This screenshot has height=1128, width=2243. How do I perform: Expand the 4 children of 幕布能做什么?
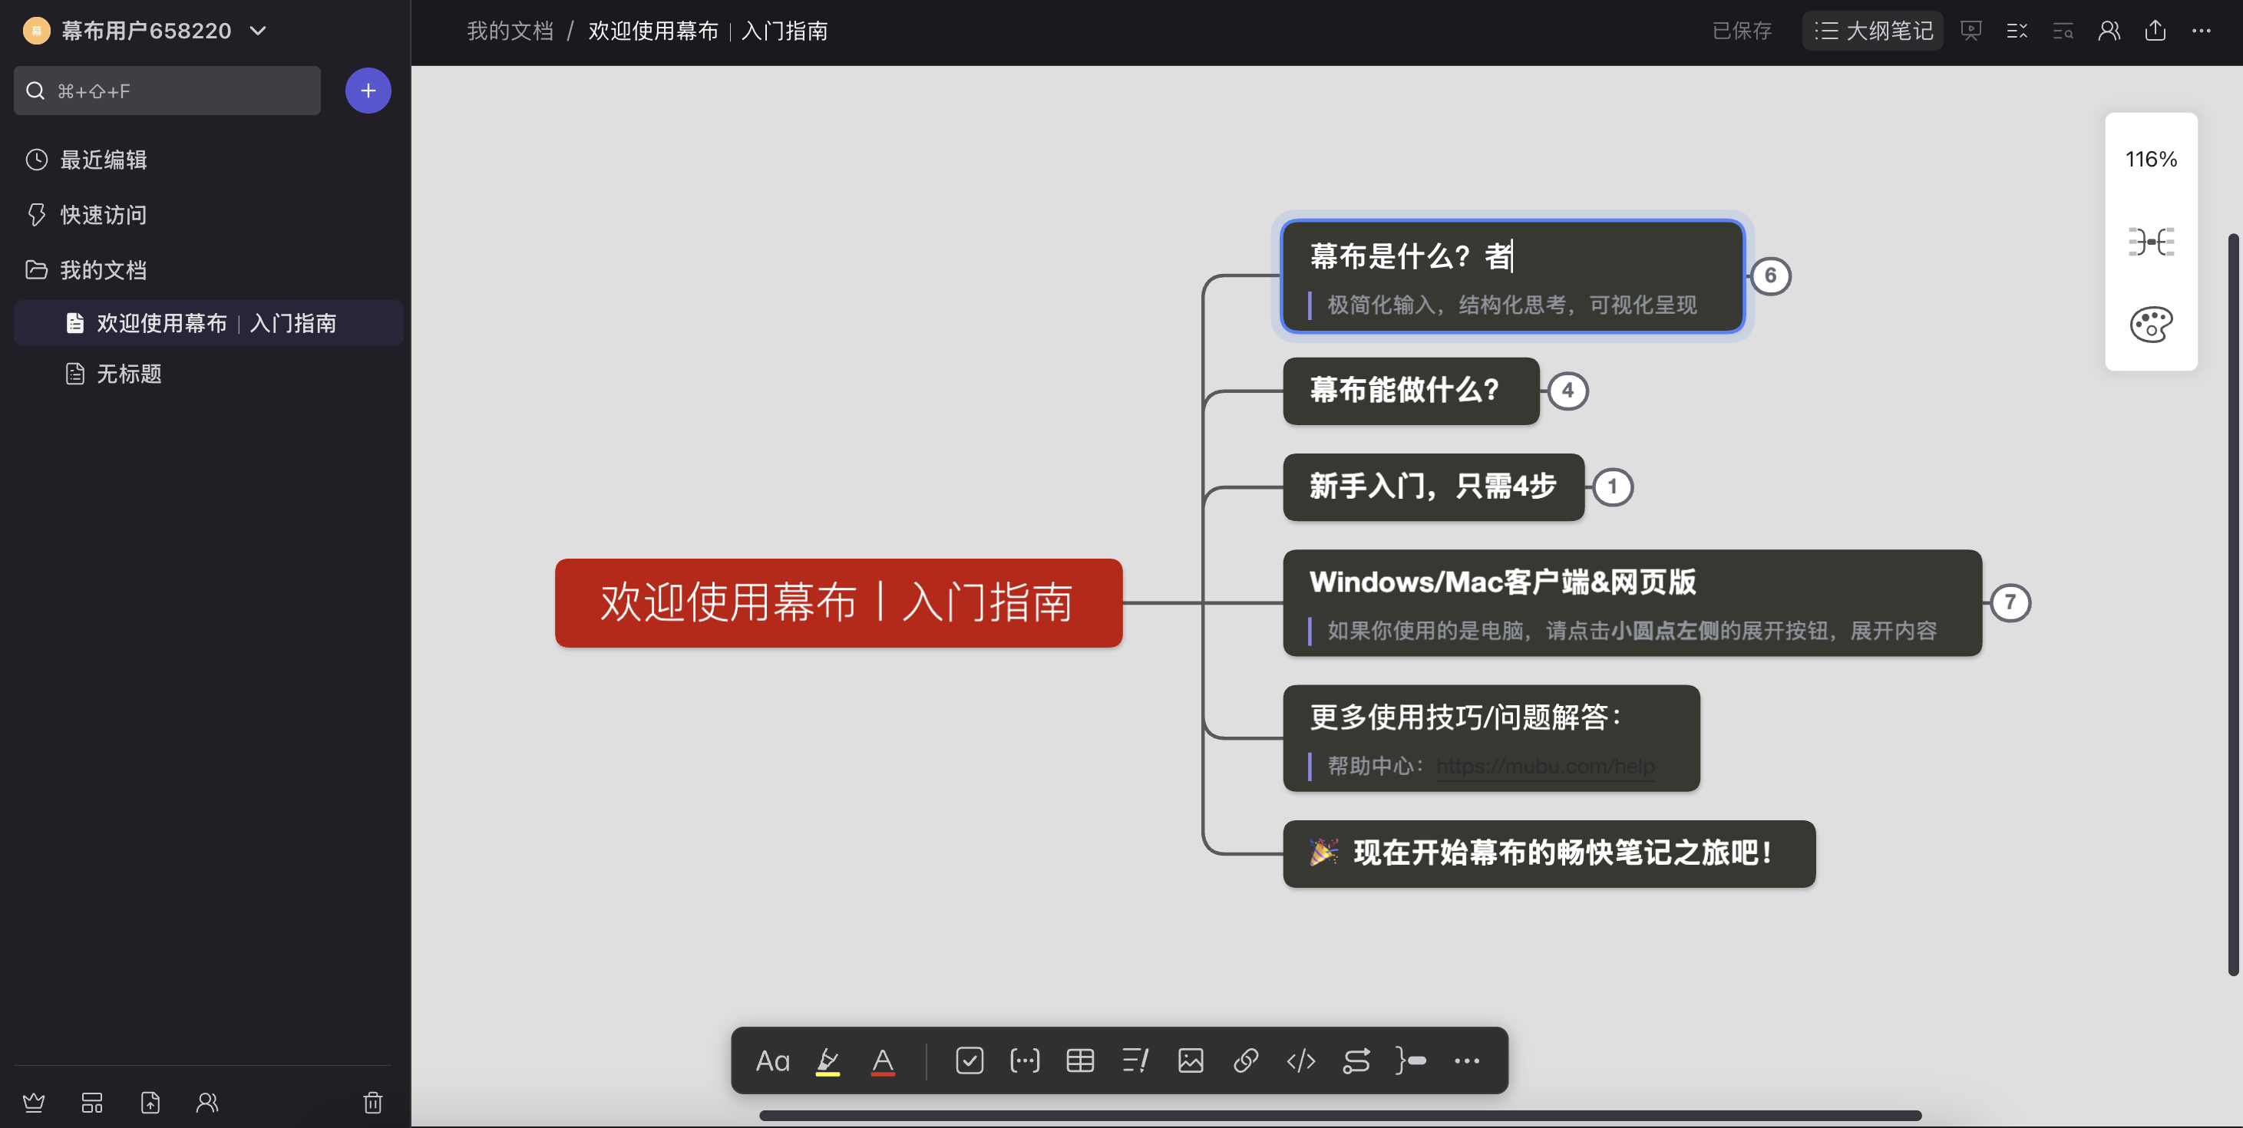pyautogui.click(x=1567, y=391)
